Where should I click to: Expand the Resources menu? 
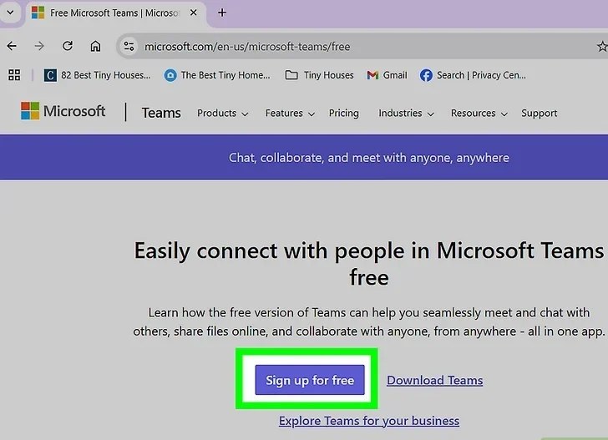point(479,114)
